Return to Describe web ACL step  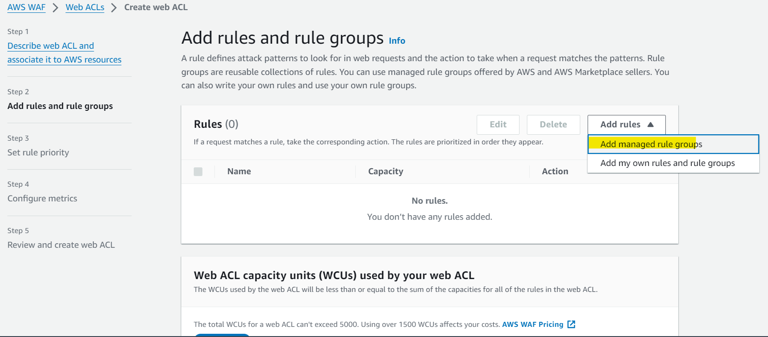point(64,53)
